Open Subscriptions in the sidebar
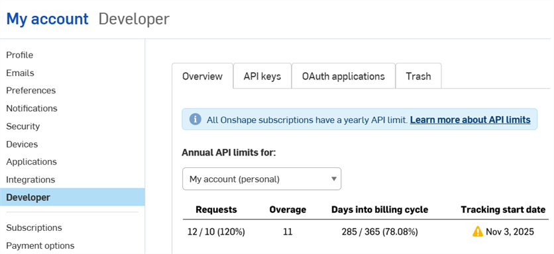Viewport: 554px width, 254px height. [34, 228]
